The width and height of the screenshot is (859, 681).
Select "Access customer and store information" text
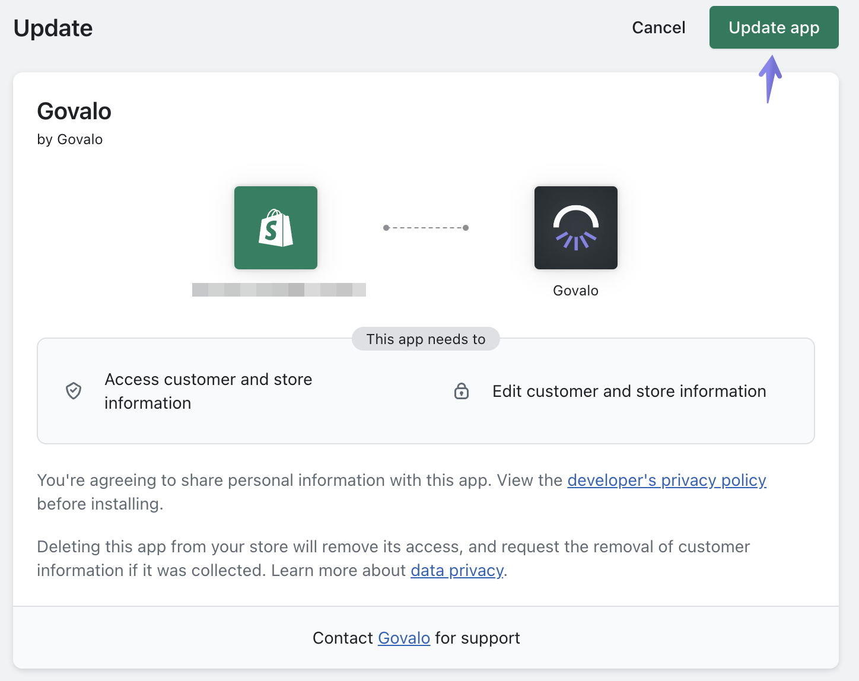[x=208, y=391]
